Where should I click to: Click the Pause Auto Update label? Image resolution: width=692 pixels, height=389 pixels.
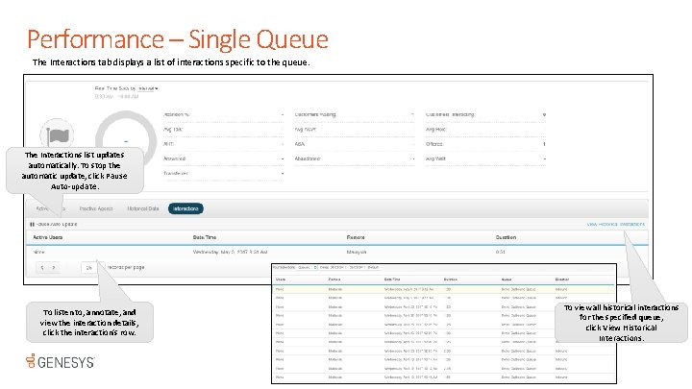point(57,225)
